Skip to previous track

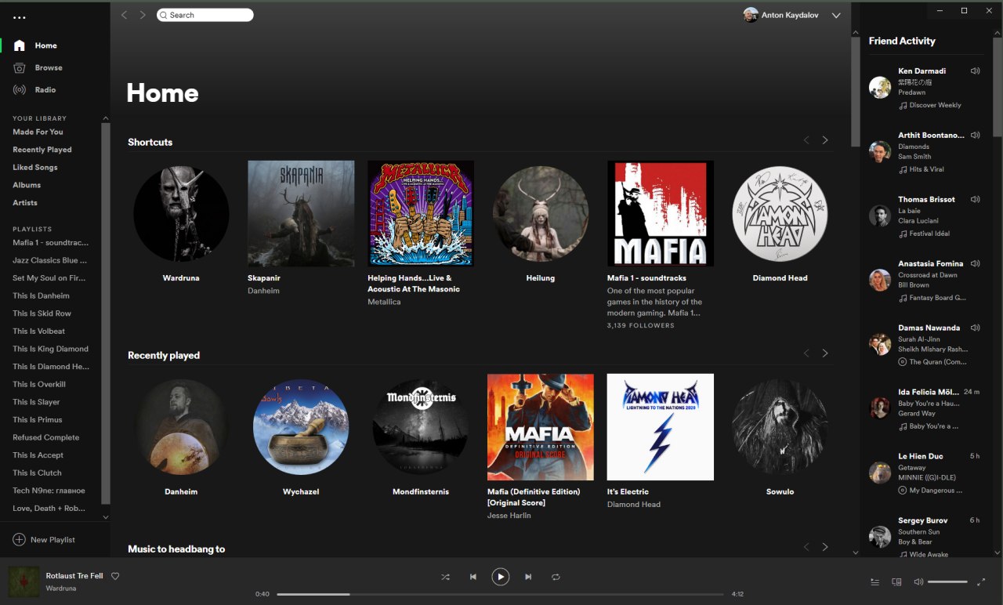(x=473, y=577)
